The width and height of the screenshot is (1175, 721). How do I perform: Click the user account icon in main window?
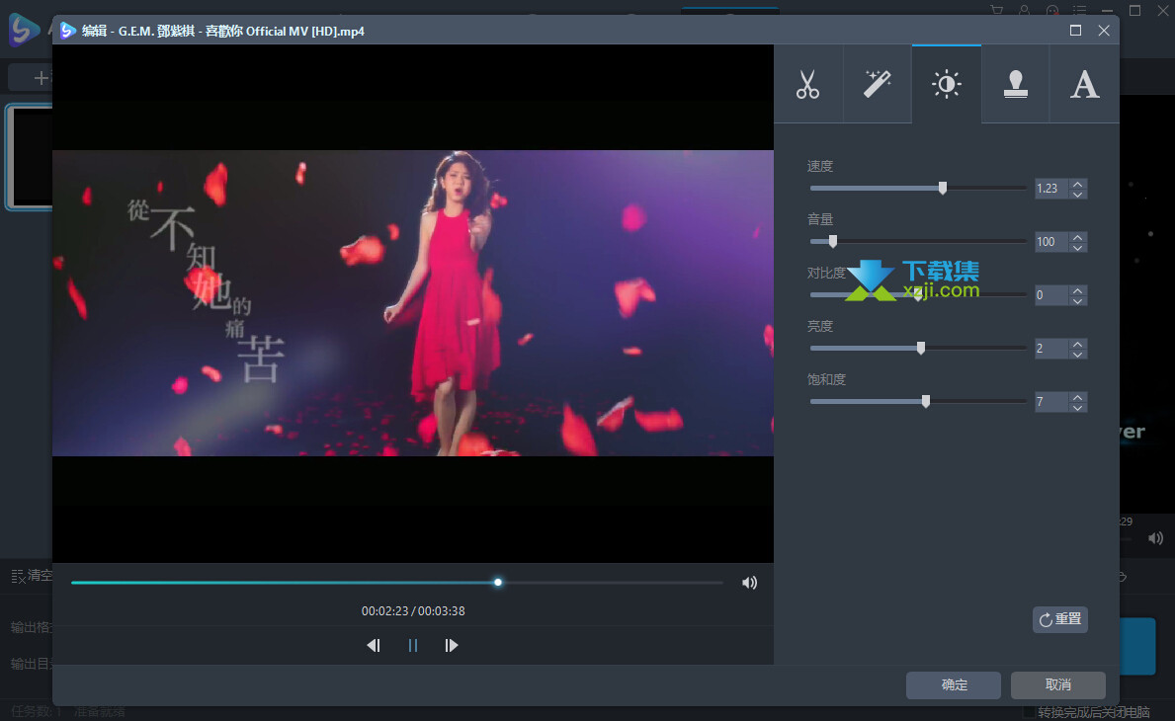[1025, 10]
